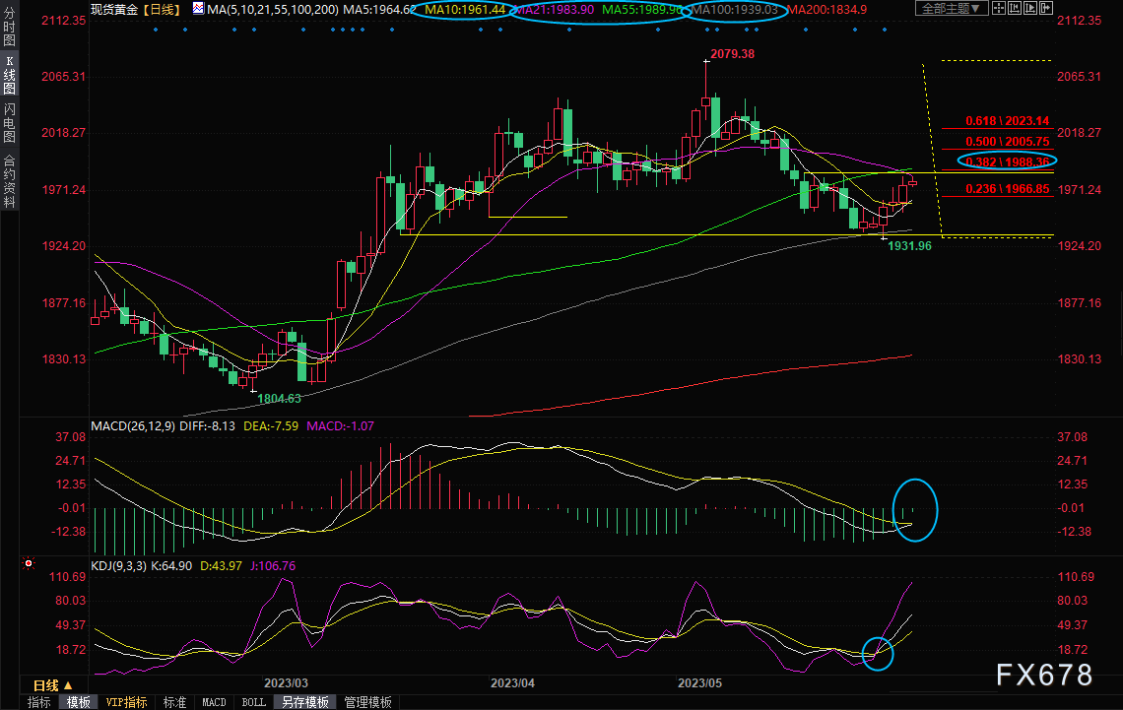This screenshot has height=710, width=1123.
Task: Click the VIP指标 tab
Action: coord(126,702)
